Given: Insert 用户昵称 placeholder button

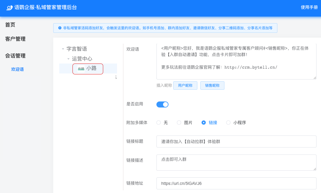Looking at the screenshot, I should (x=185, y=86).
